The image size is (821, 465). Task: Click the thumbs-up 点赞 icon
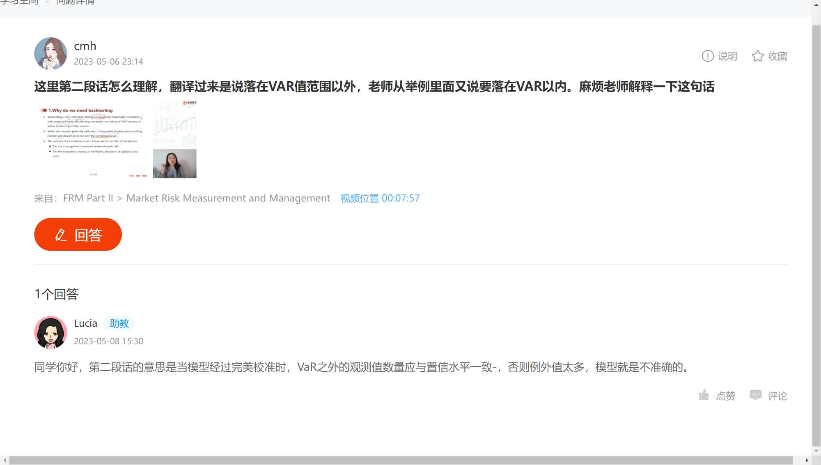click(704, 395)
